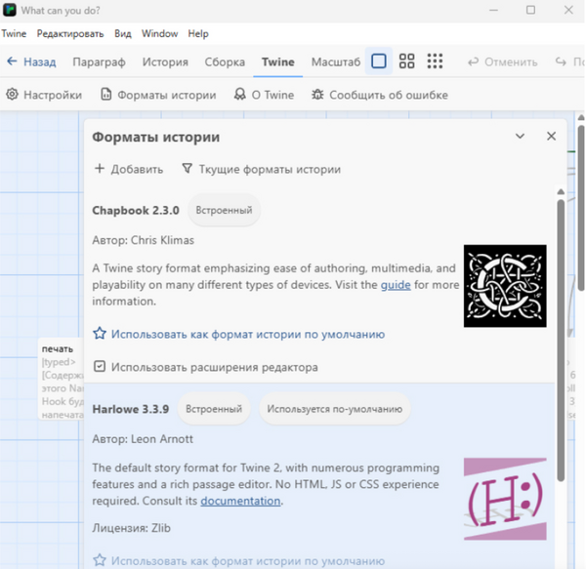Open О Twine about dialog

pyautogui.click(x=265, y=95)
